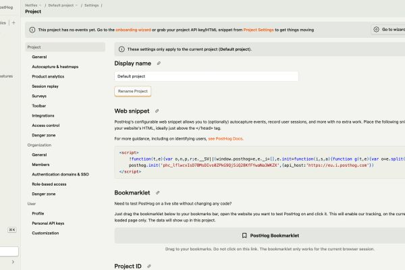Click the info icon in no-events banner
Viewport: 405px width, 270px height.
pyautogui.click(x=32, y=30)
